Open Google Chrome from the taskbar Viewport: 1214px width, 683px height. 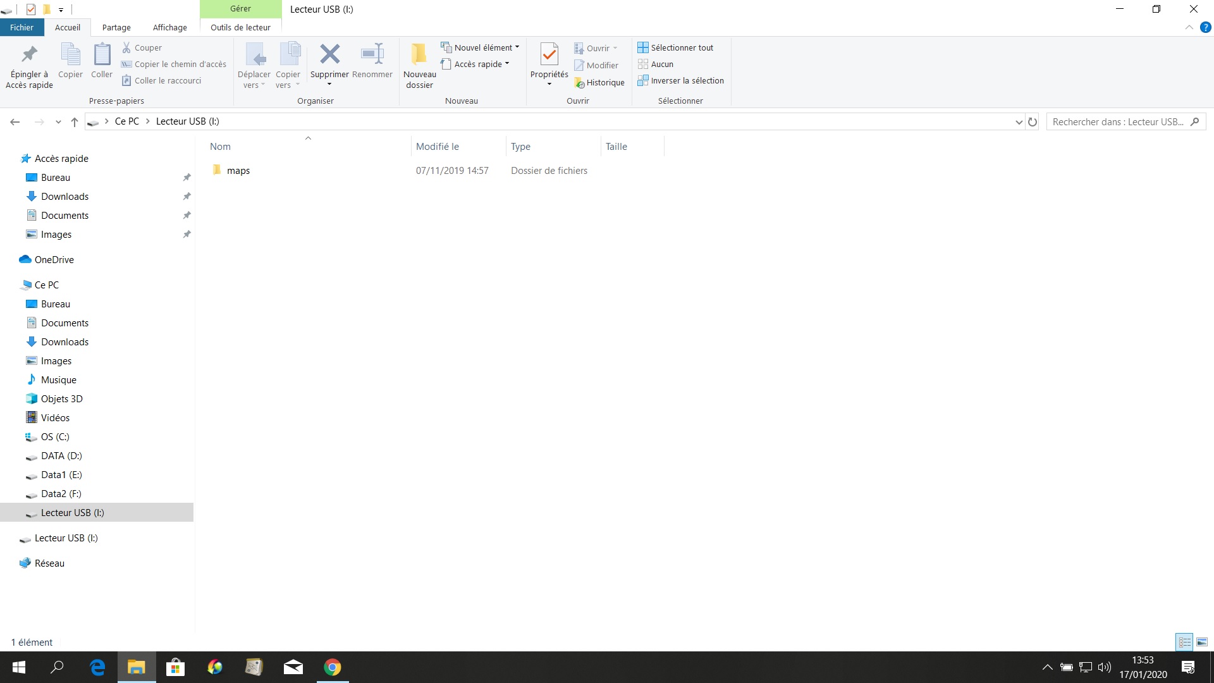pos(333,667)
